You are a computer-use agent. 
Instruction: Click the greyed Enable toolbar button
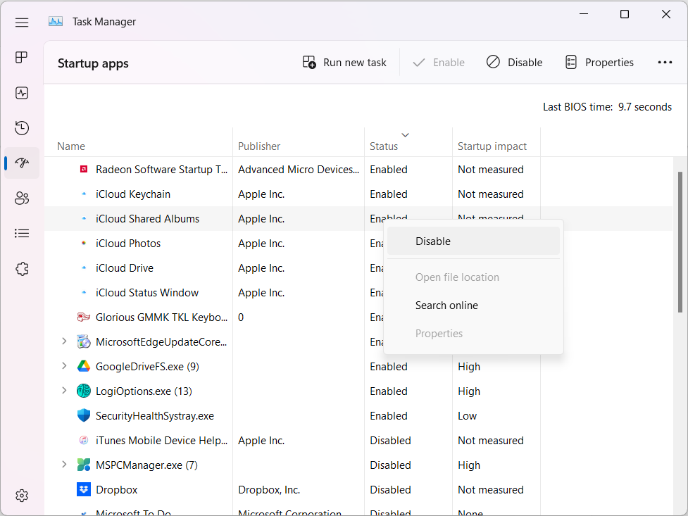click(438, 63)
